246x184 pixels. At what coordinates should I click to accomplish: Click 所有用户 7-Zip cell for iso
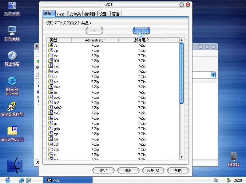tap(142, 71)
